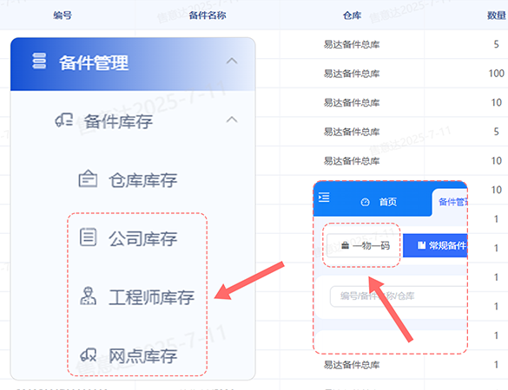Click the 数量 column header
This screenshot has width=508, height=390.
point(497,16)
